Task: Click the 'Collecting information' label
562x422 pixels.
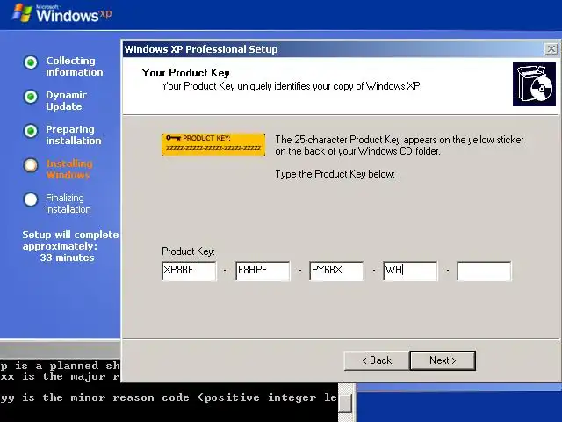Action: [74, 67]
